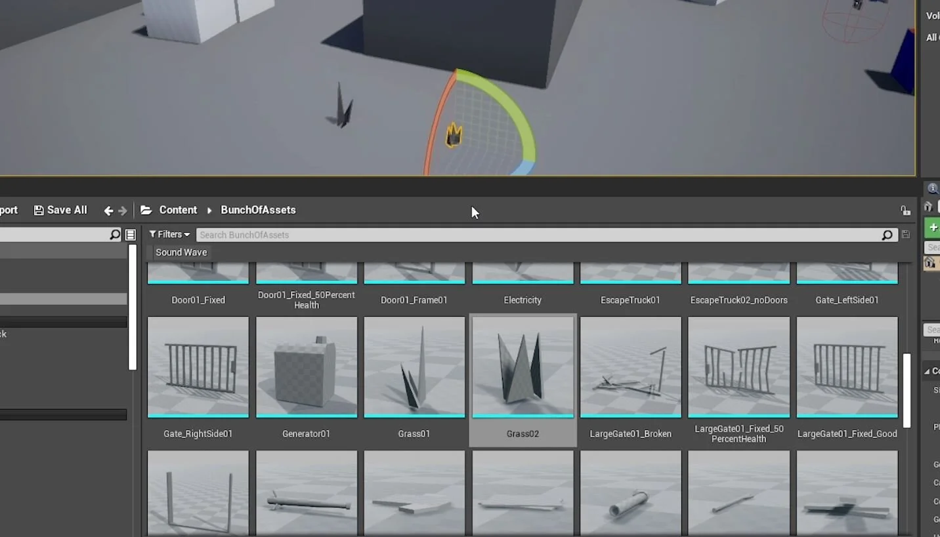Navigate to the Content folder breadcrumb
The height and width of the screenshot is (537, 940).
pos(178,210)
